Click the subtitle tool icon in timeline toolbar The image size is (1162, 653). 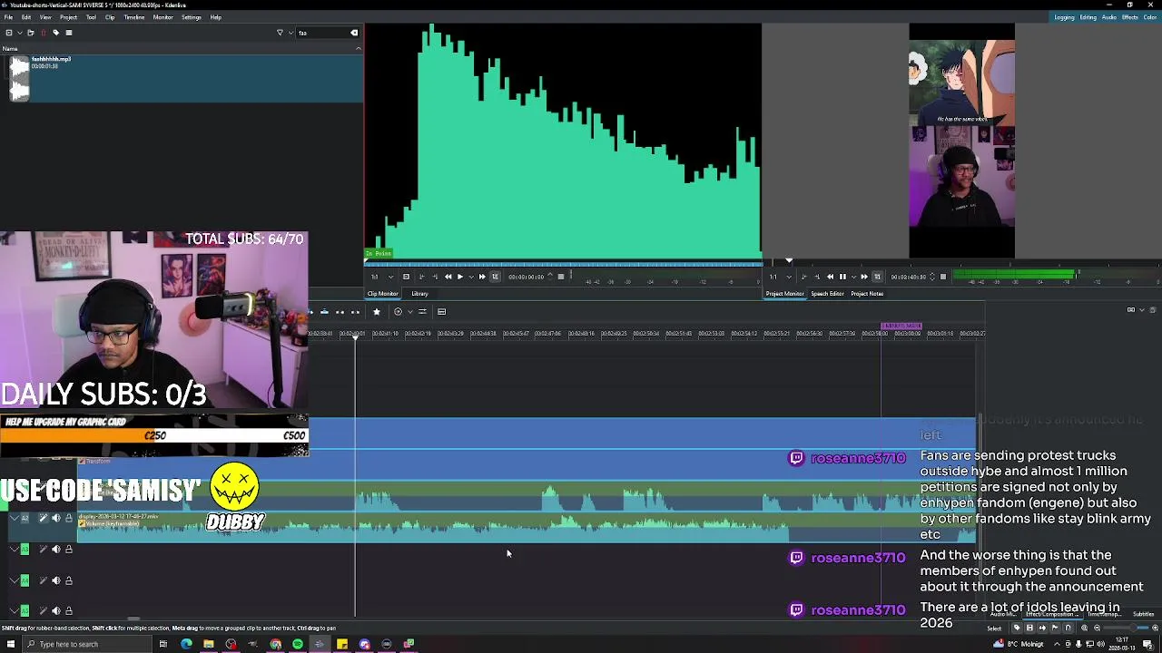click(x=442, y=311)
